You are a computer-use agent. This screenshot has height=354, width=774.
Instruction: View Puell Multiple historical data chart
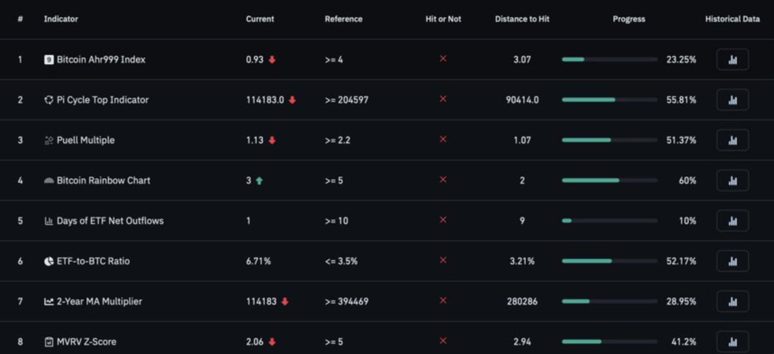pos(732,140)
